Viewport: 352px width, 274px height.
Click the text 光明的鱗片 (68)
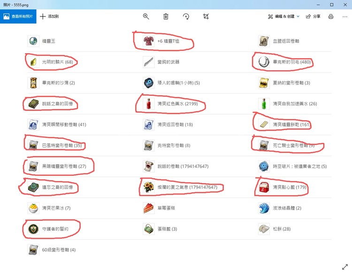(x=57, y=62)
